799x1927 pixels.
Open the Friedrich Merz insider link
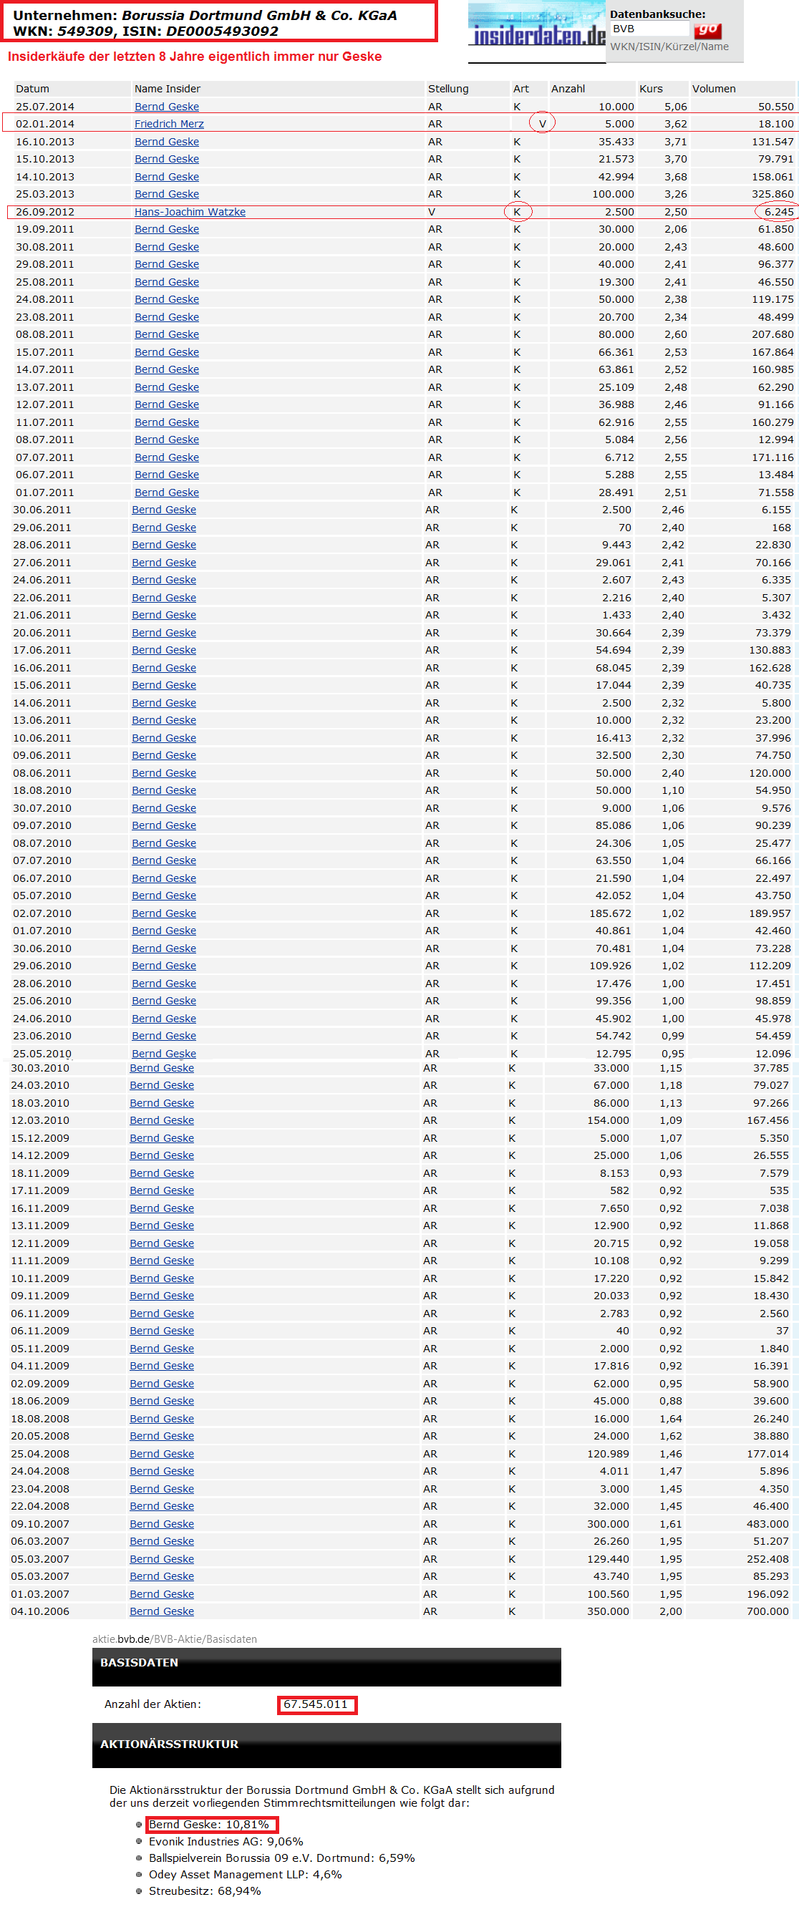[x=169, y=123]
